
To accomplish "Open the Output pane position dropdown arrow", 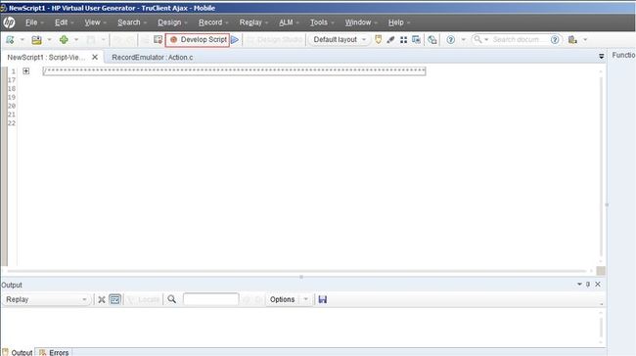I will click(x=579, y=285).
